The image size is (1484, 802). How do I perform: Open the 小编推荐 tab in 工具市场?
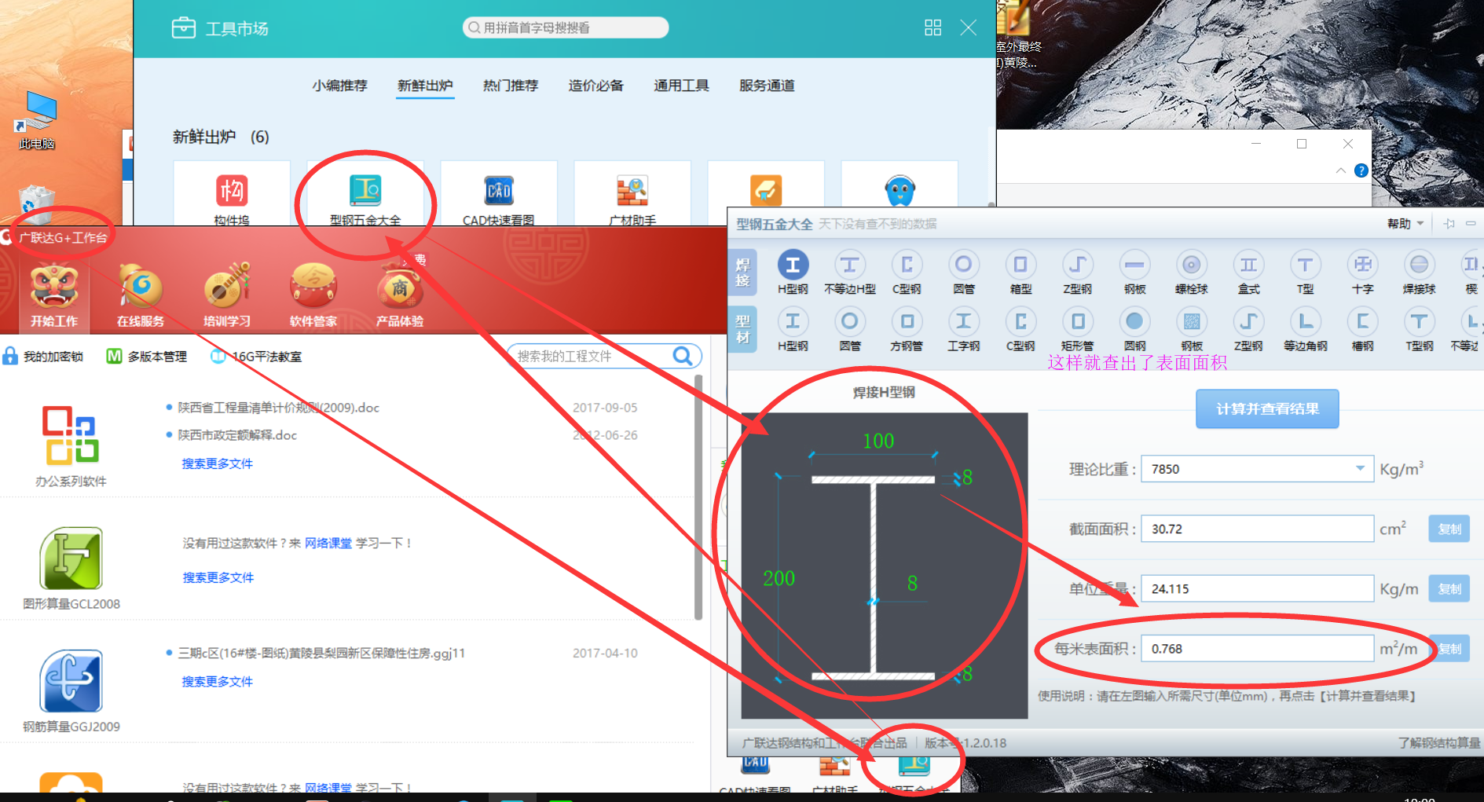(x=339, y=86)
